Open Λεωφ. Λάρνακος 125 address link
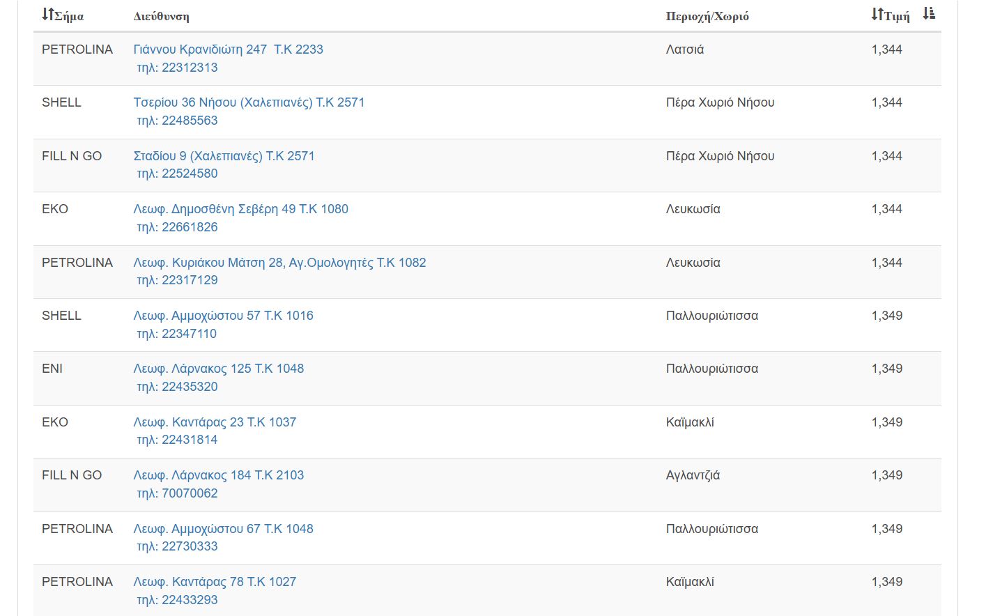The height and width of the screenshot is (616, 986). coord(218,369)
